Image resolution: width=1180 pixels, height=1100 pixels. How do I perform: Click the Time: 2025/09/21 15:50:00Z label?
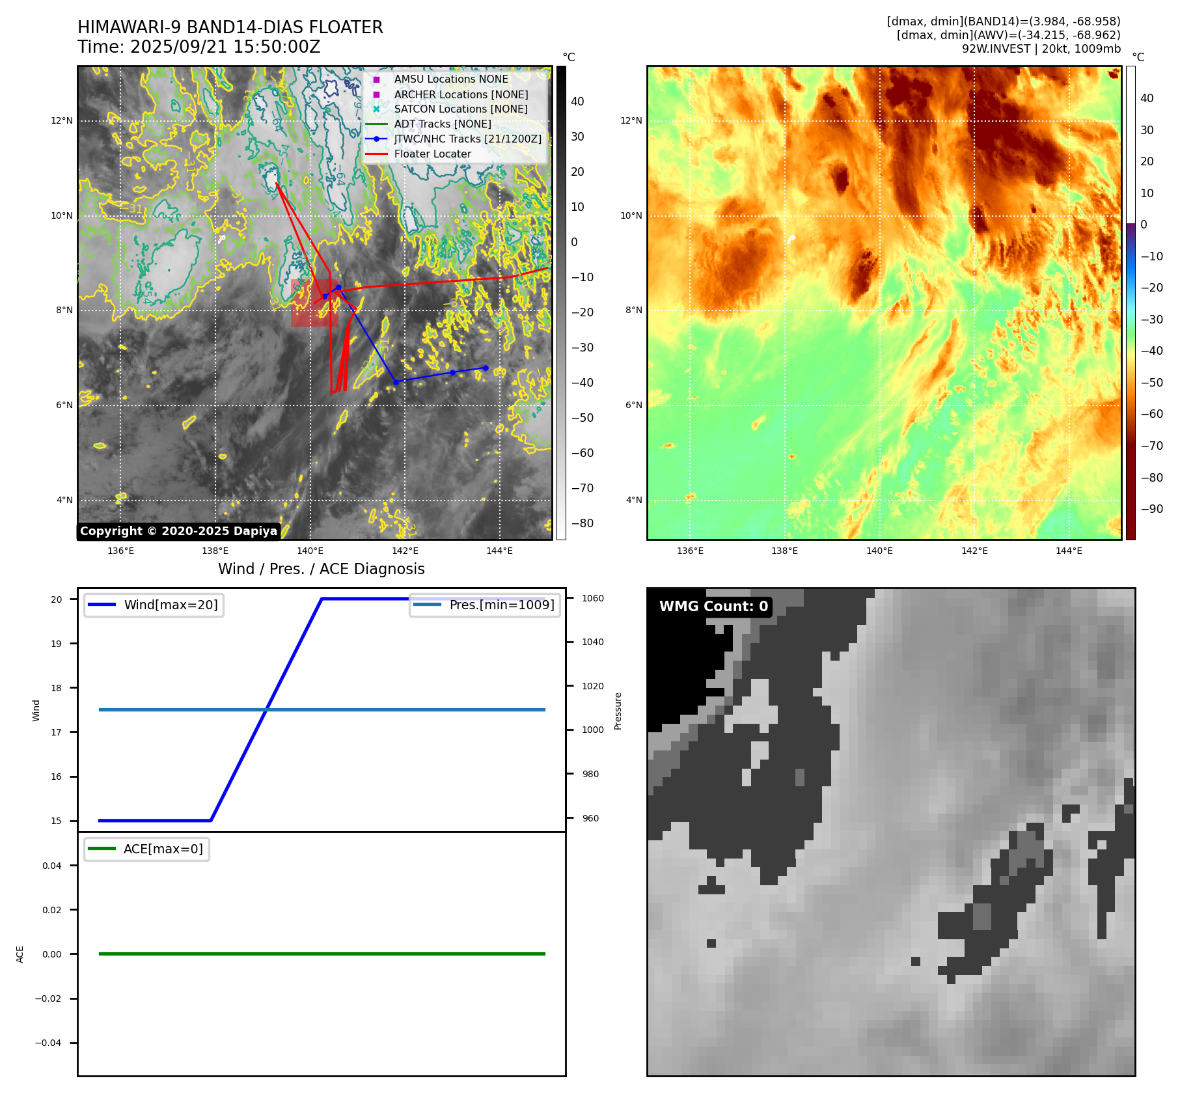(x=199, y=47)
